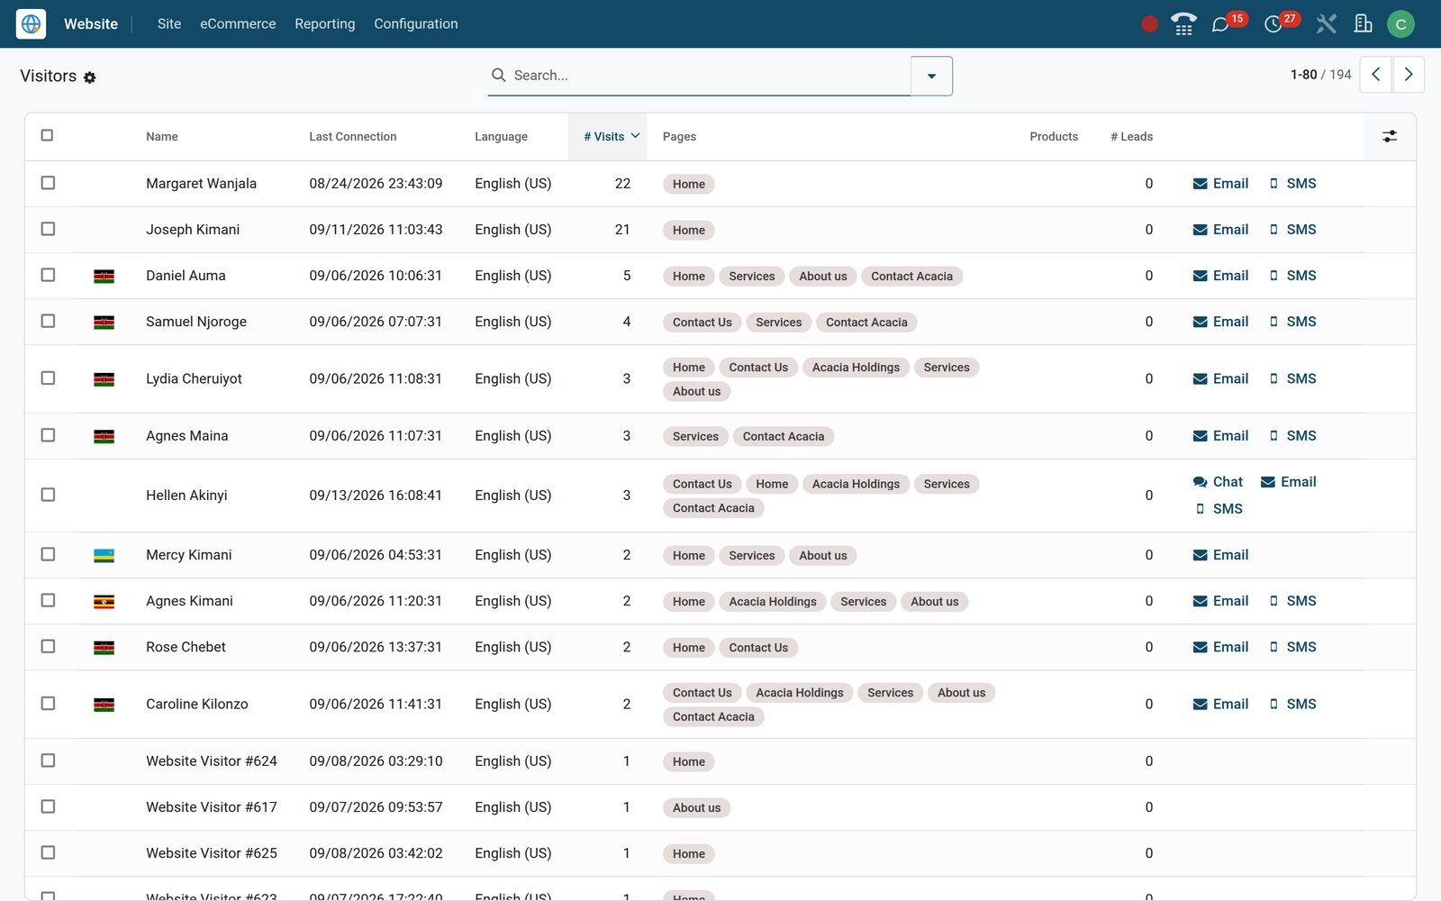Image resolution: width=1441 pixels, height=901 pixels.
Task: Open Samuel Njoroge visitor record
Action: (x=196, y=322)
